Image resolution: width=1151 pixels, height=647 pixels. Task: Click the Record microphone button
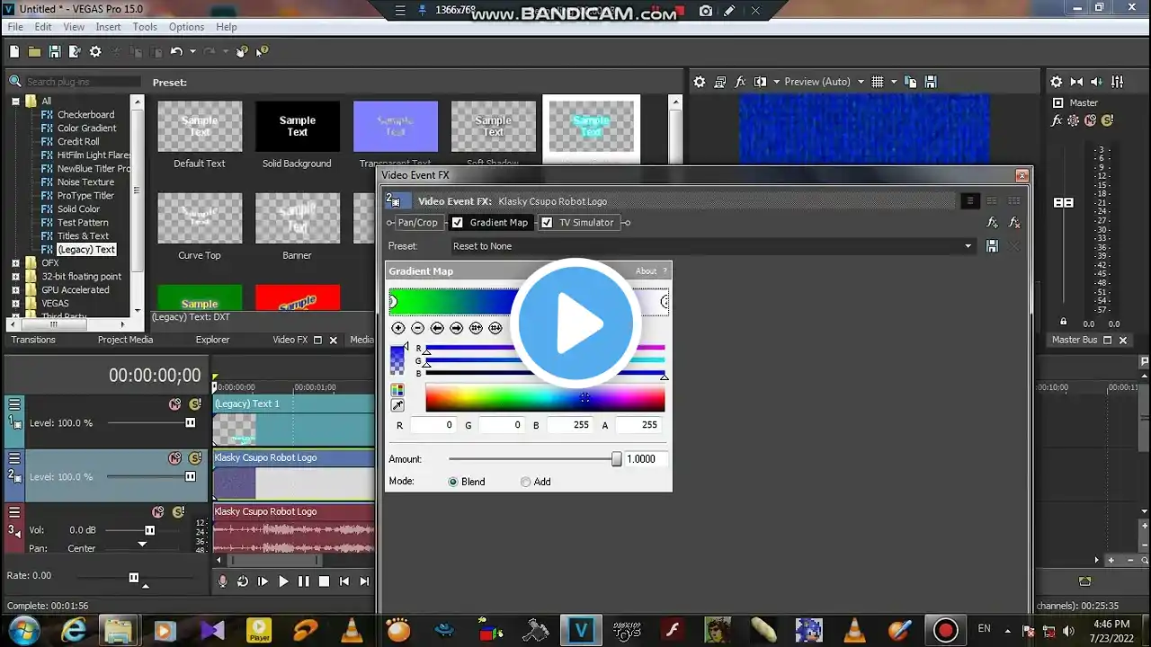pyautogui.click(x=223, y=581)
